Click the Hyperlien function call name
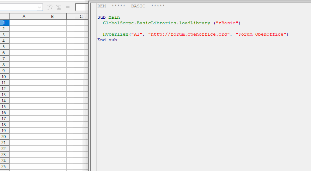The image size is (311, 171). [x=116, y=34]
